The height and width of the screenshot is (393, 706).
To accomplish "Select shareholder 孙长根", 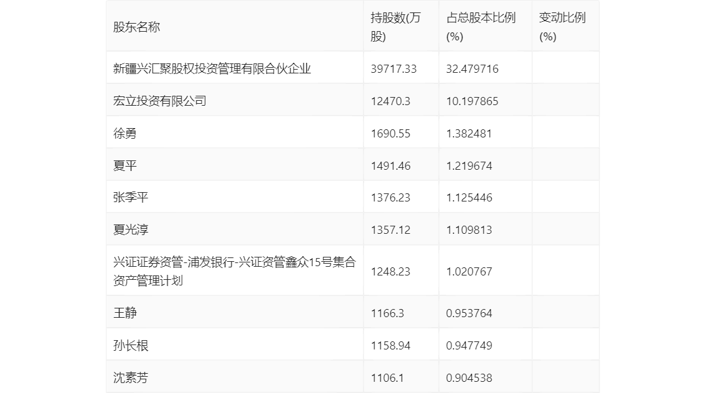I will (x=131, y=345).
